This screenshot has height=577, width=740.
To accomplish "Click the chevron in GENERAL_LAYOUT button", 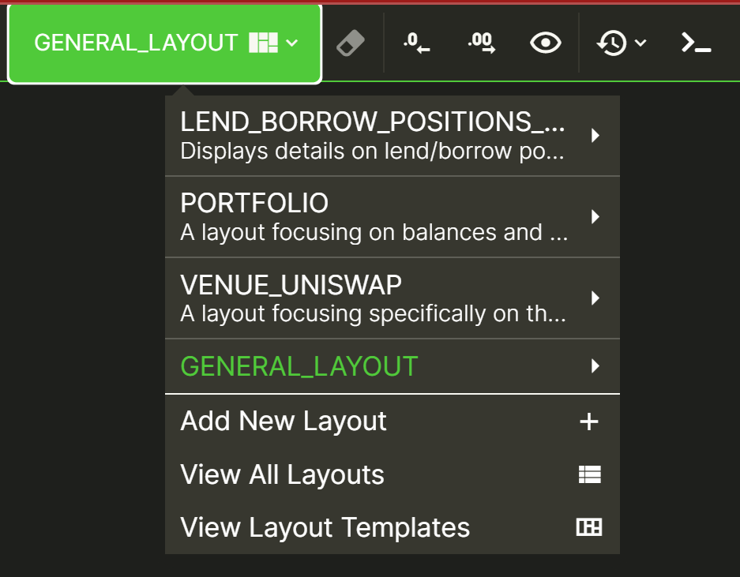I will pyautogui.click(x=292, y=43).
